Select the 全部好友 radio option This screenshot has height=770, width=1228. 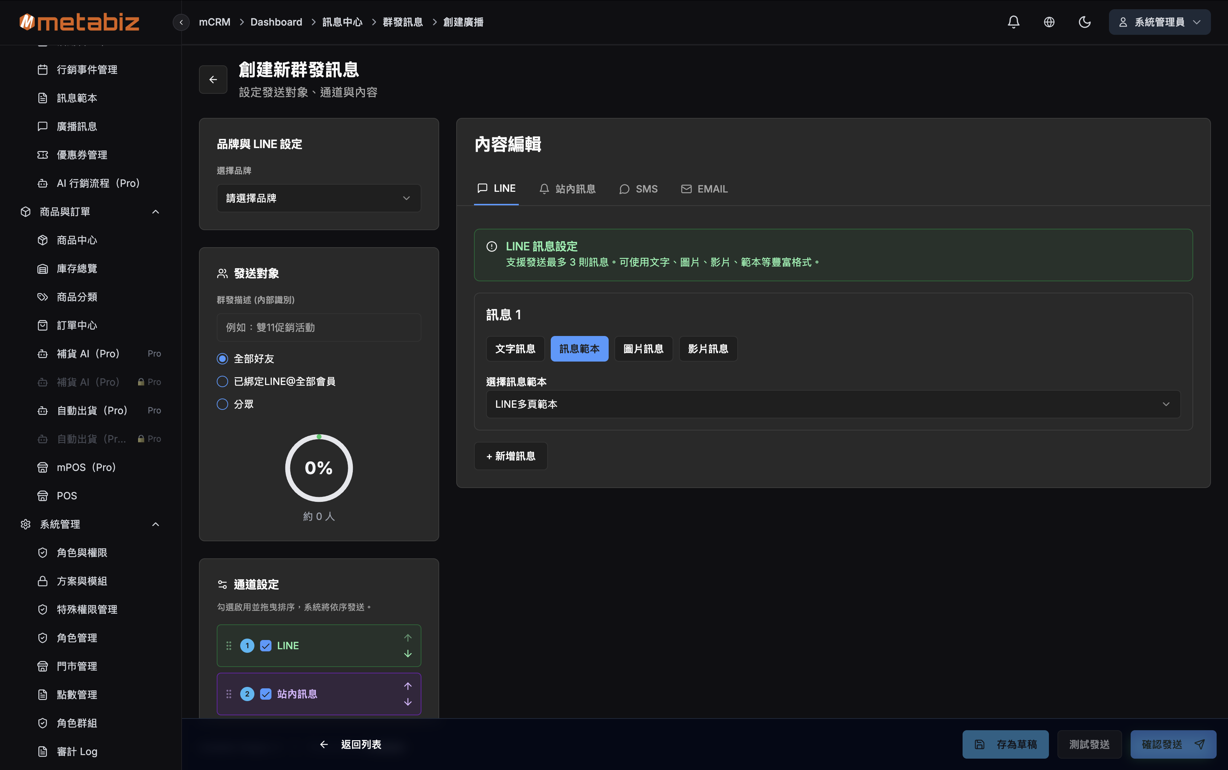(222, 358)
